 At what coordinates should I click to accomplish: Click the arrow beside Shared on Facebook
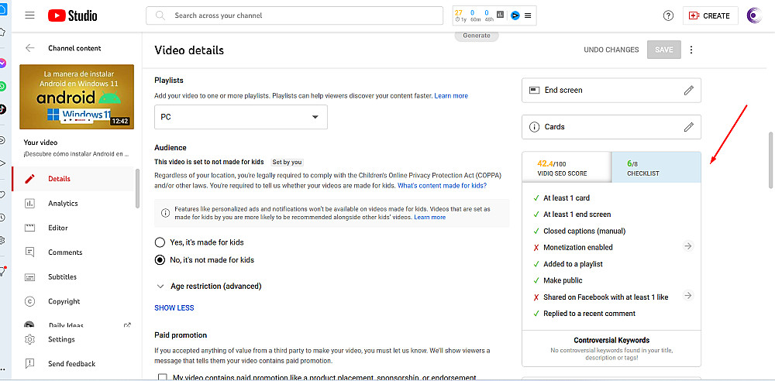pos(687,297)
